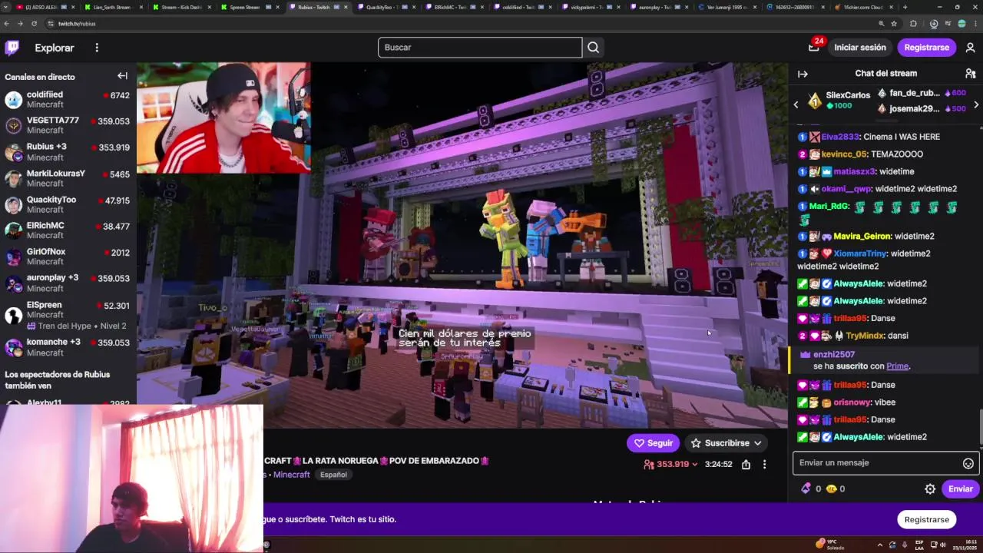Show next gifters leaderboard entry
The width and height of the screenshot is (983, 553).
pyautogui.click(x=975, y=104)
